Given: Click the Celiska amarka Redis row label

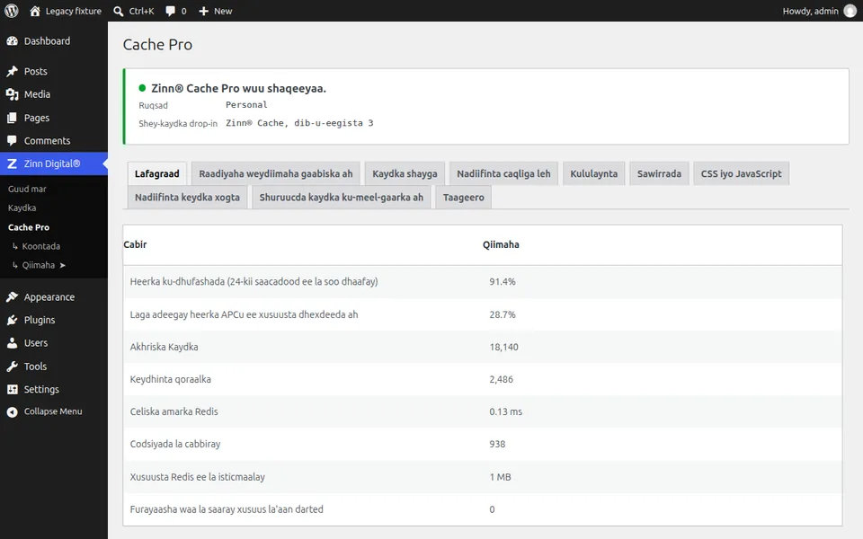Looking at the screenshot, I should (173, 411).
